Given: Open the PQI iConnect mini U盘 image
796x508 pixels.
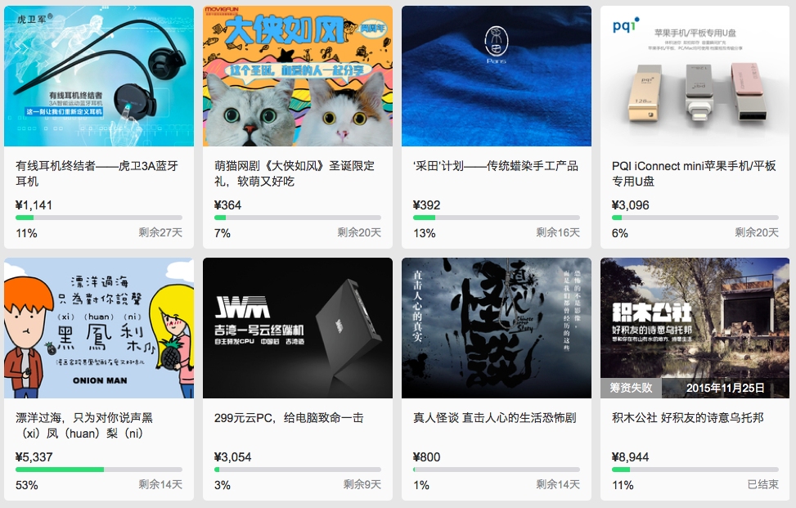Looking at the screenshot, I should pyautogui.click(x=695, y=76).
